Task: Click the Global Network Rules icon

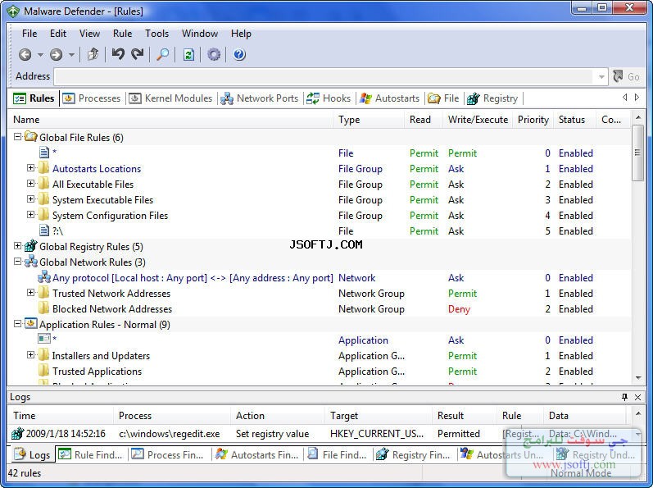Action: (x=31, y=262)
